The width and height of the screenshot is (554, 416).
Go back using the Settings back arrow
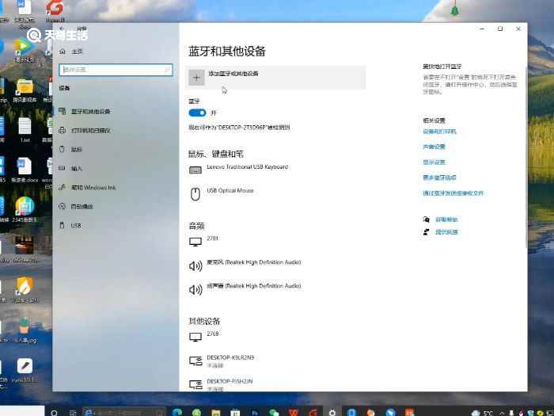(x=63, y=29)
